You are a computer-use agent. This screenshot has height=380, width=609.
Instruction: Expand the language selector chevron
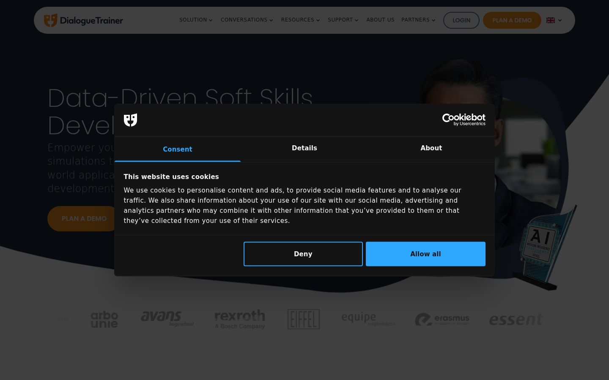point(560,20)
